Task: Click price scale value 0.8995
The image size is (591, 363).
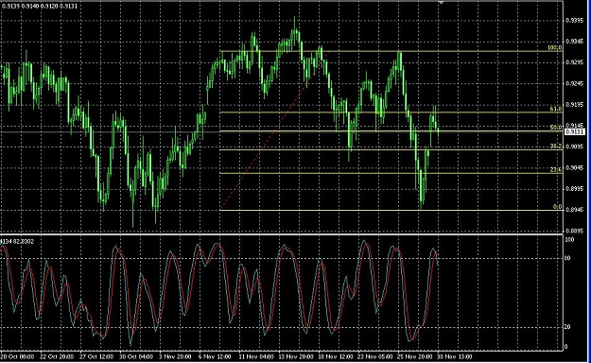Action: [x=575, y=189]
